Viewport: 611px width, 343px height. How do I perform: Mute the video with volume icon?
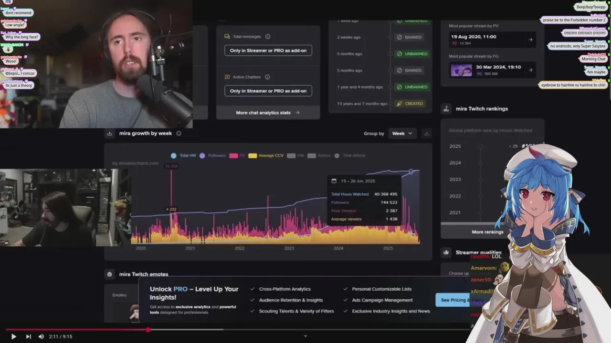tap(41, 336)
